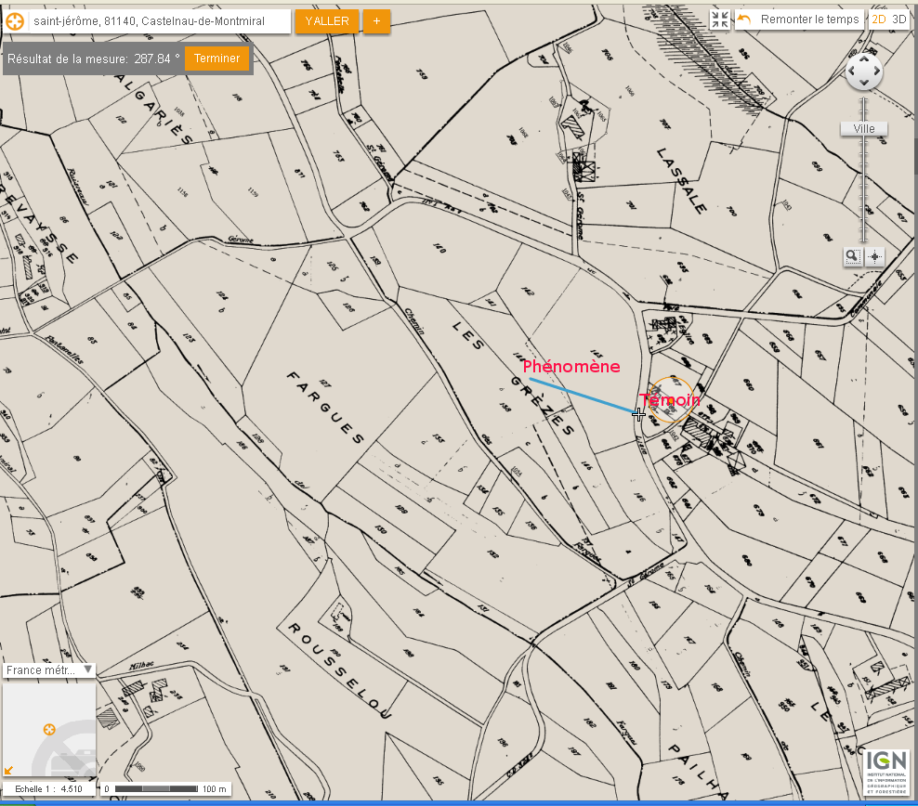
Task: Click the collapse-arrows fullscreen icon
Action: [720, 19]
